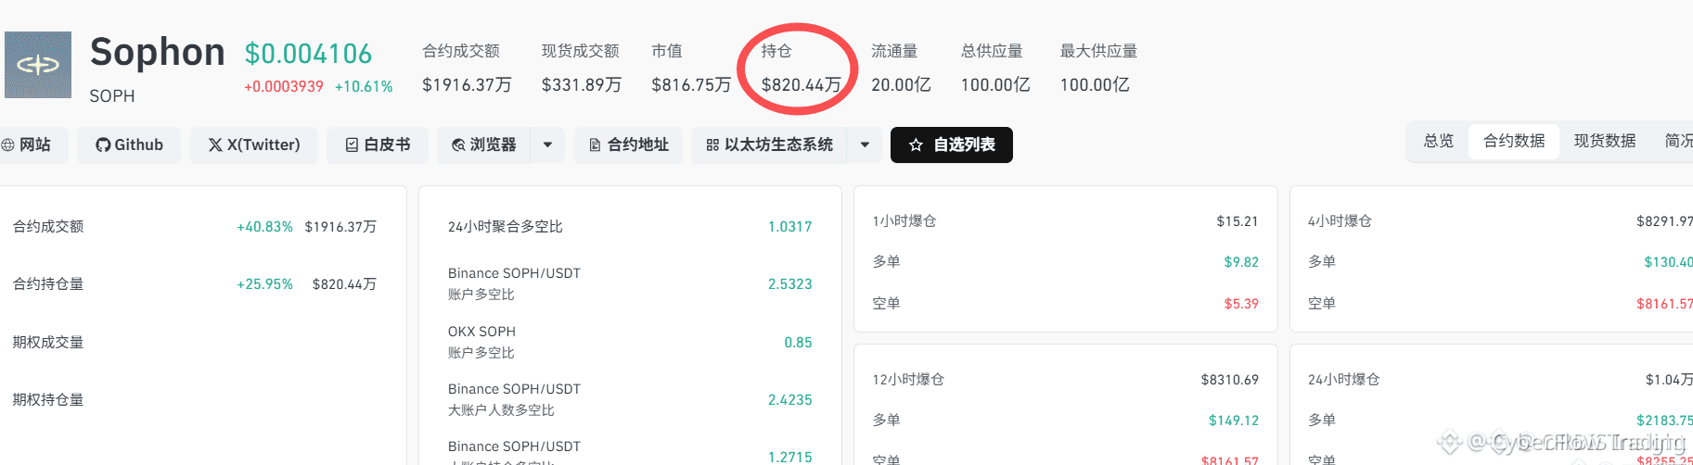Click the grid icon beside 以太坊生态系统
1693x465 pixels.
pyautogui.click(x=712, y=145)
